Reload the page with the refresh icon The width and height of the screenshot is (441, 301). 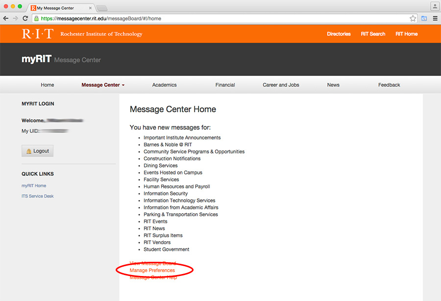point(25,19)
